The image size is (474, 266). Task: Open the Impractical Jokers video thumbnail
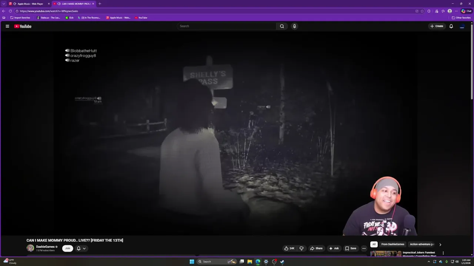[x=385, y=253]
